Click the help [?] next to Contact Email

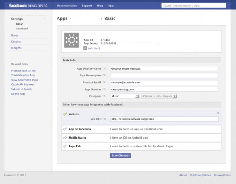click(x=104, y=82)
